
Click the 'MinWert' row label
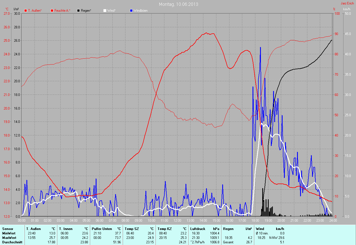point(9,233)
